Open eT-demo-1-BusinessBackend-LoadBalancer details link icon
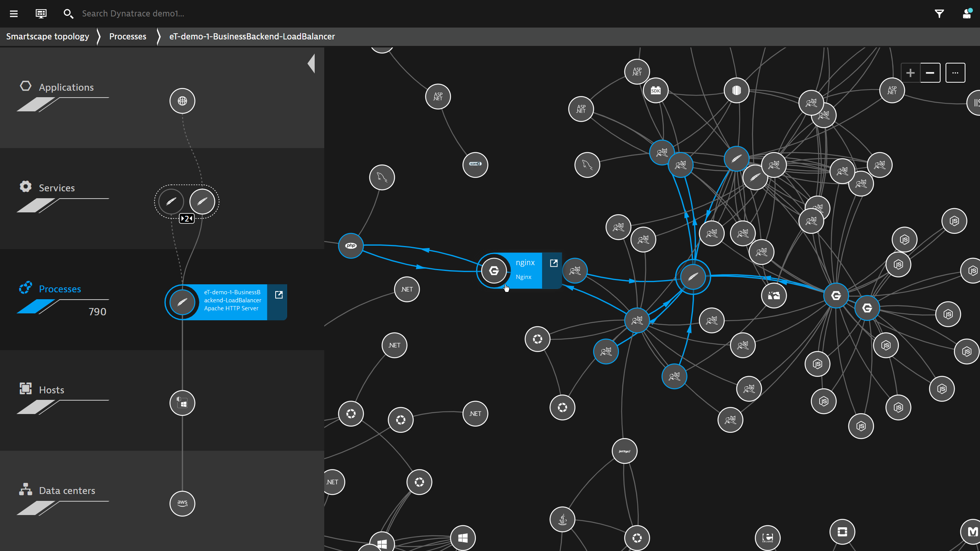 [279, 295]
